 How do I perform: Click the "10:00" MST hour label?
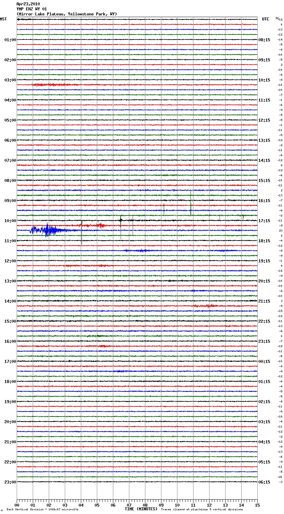(10, 221)
